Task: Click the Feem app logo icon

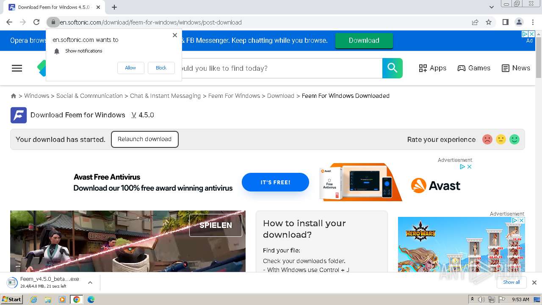Action: click(x=19, y=115)
